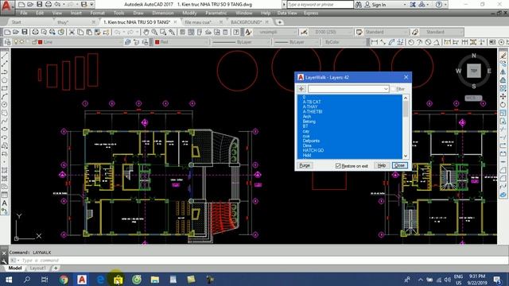The width and height of the screenshot is (509, 286).
Task: Click the Select Objects button in LayerWalk
Action: coord(301,89)
